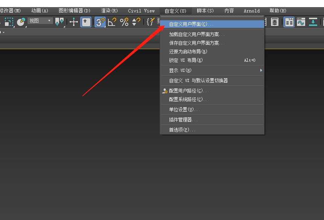Toggle the 3D Snaps button
The height and width of the screenshot is (220, 324).
point(100,22)
